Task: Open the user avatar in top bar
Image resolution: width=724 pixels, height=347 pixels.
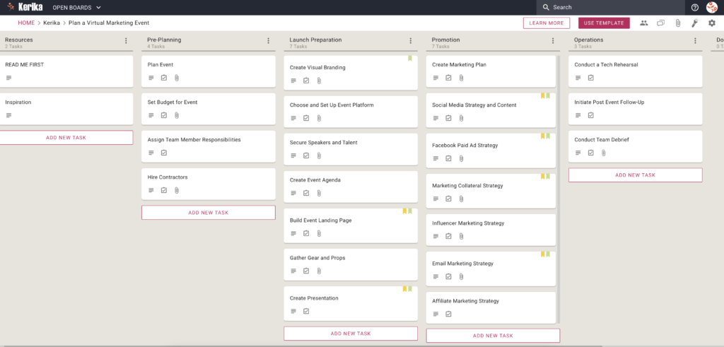Action: [712, 7]
